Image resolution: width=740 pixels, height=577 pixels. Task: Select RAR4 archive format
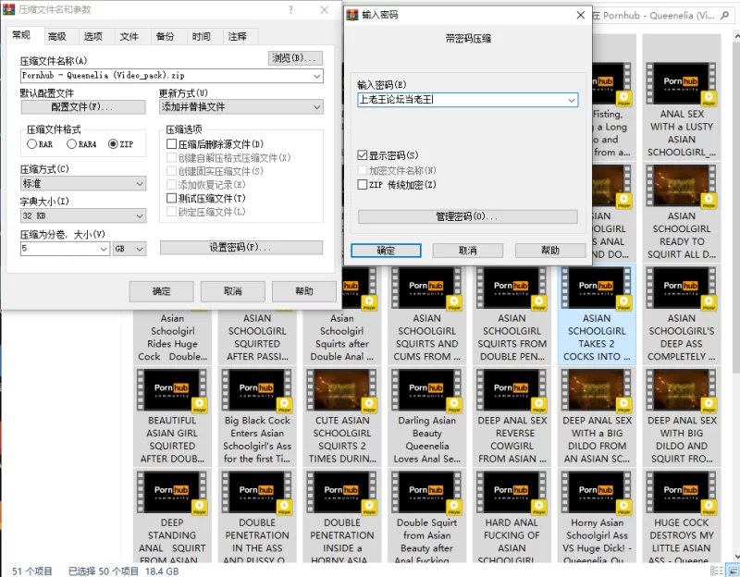[x=81, y=144]
